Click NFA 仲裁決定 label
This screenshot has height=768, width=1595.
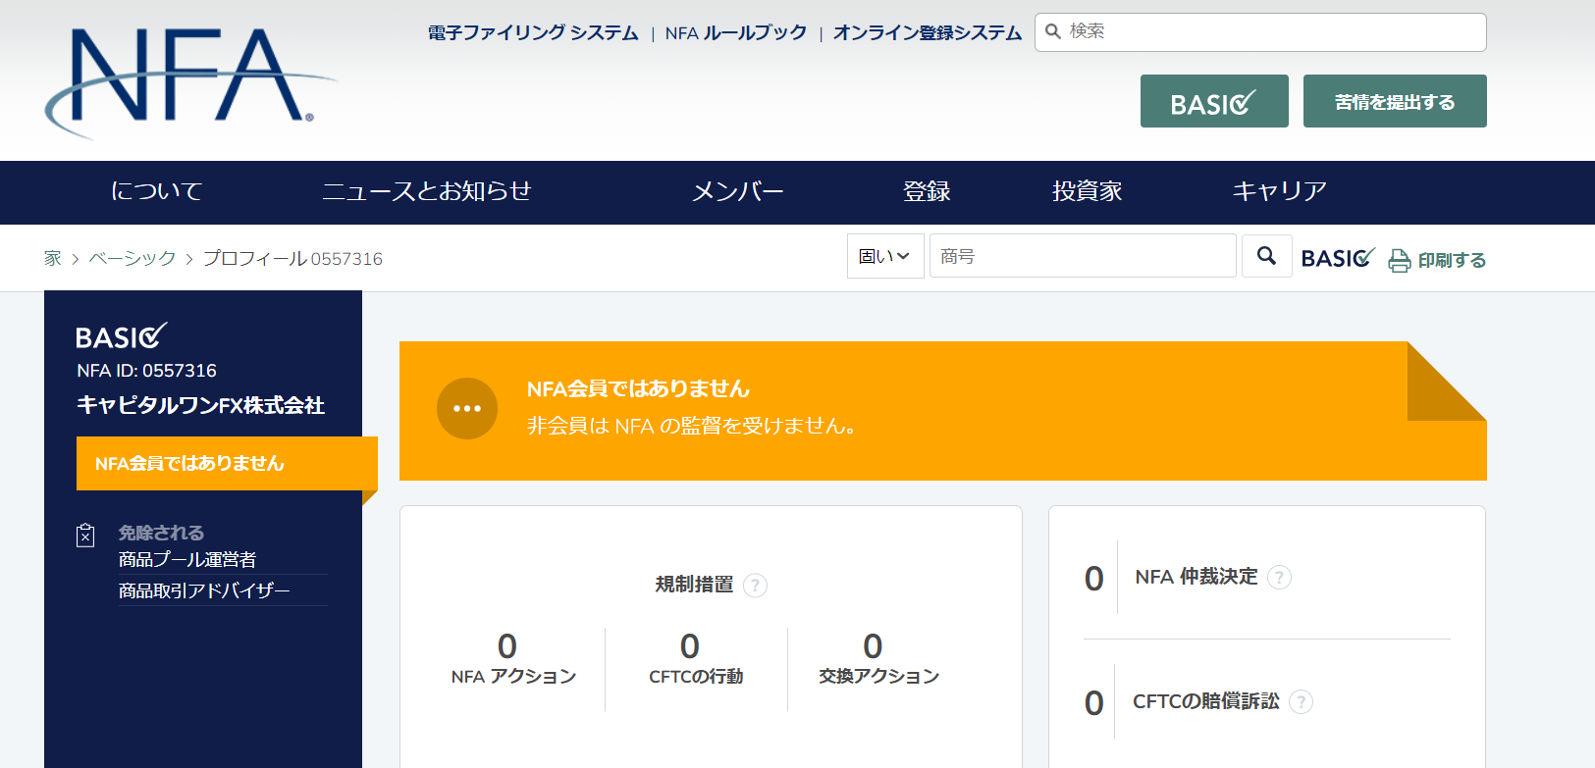tap(1196, 577)
